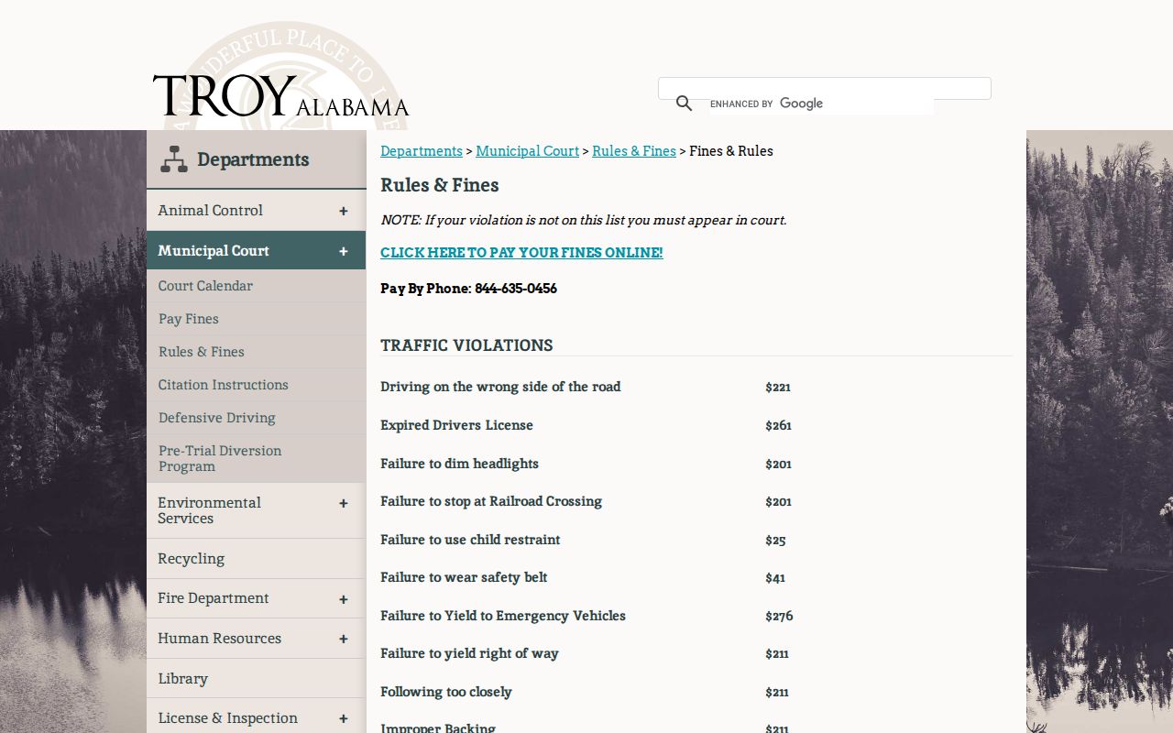Select 'Failure to stop at Railroad Crossing'
The image size is (1173, 733).
click(x=491, y=501)
